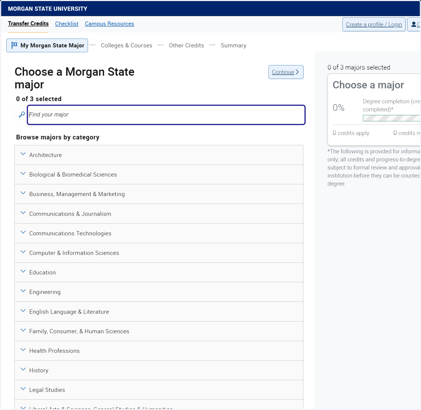Expand the Computer & Information Sciences chevron
Viewport: 421px width, 410px height.
coord(23,252)
